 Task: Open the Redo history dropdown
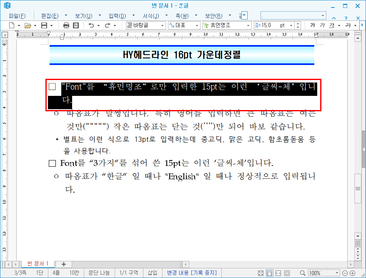pyautogui.click(x=115, y=25)
